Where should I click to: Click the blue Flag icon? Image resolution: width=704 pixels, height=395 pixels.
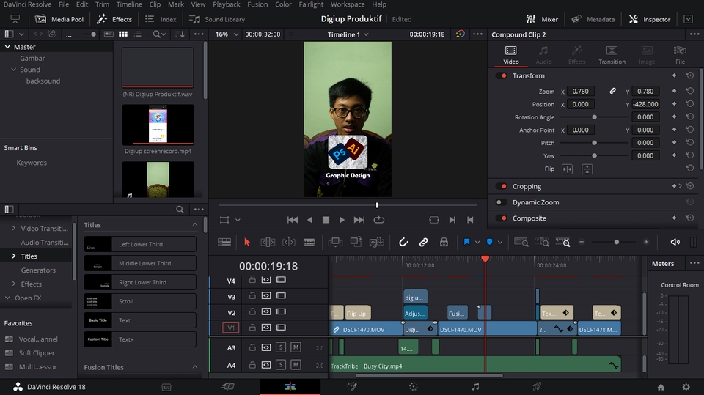click(x=466, y=242)
